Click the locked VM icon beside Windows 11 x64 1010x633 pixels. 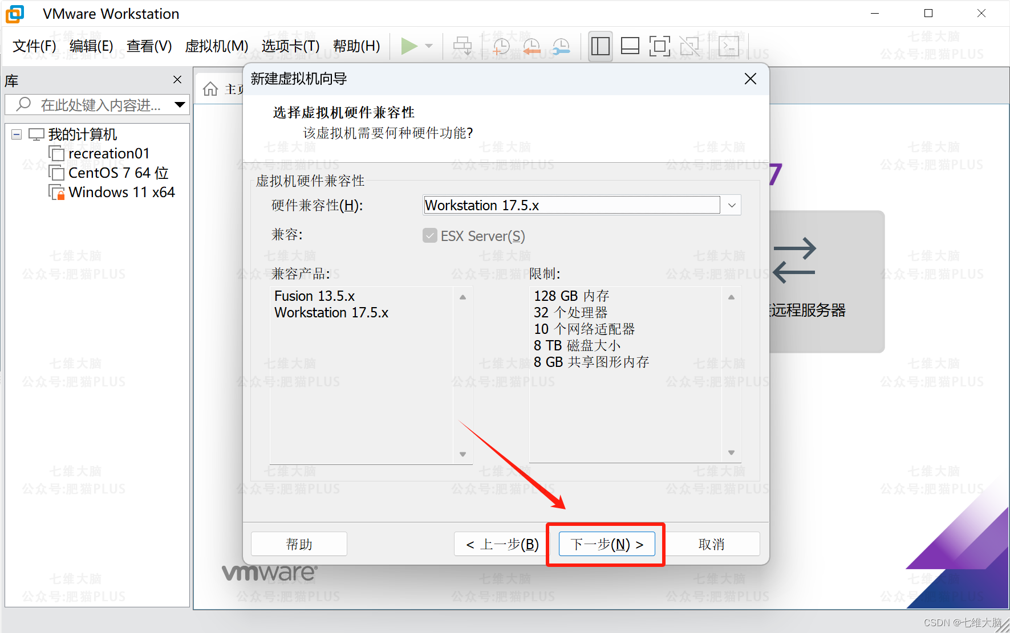click(56, 193)
